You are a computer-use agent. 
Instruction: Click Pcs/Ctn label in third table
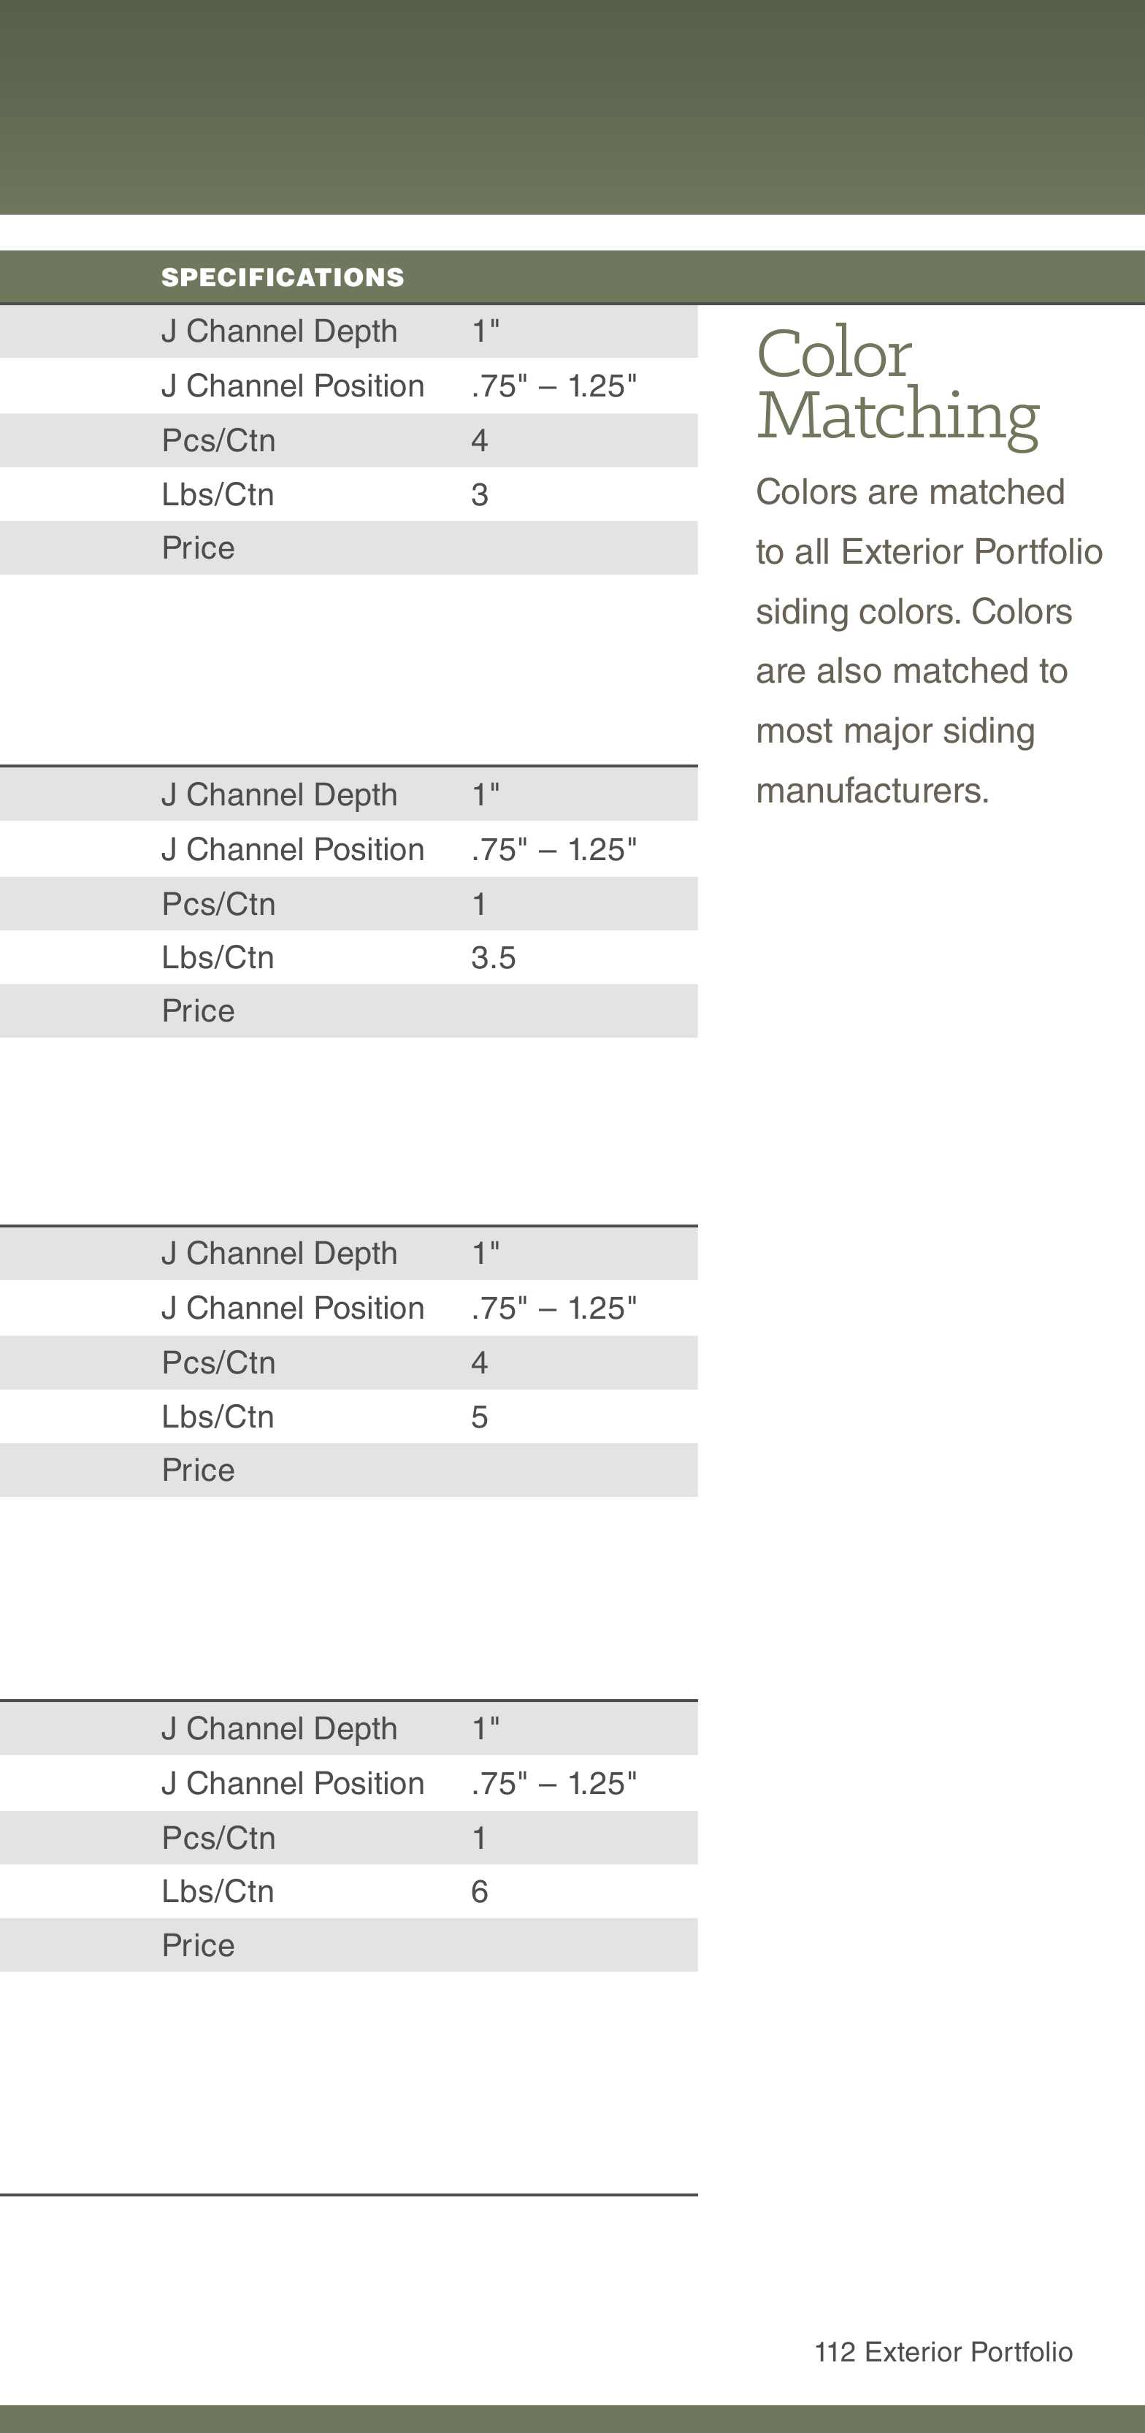tap(218, 1363)
